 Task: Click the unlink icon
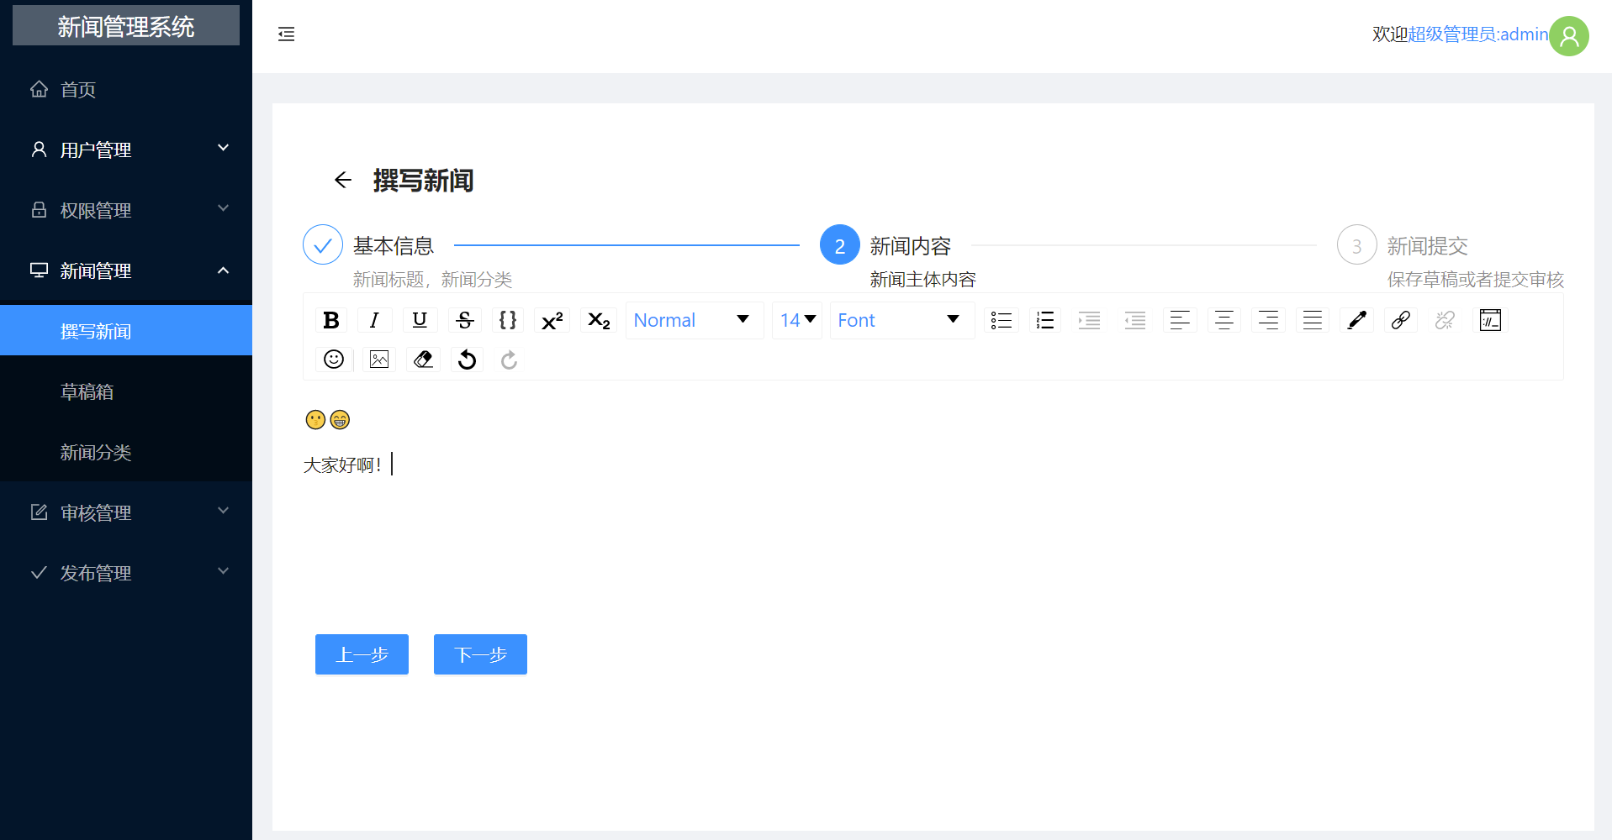[1445, 320]
